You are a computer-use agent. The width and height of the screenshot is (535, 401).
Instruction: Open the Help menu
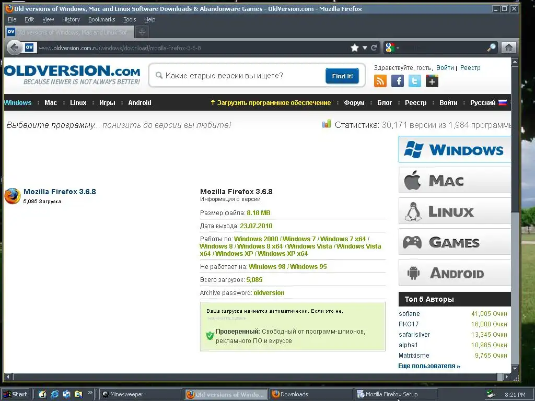(149, 19)
